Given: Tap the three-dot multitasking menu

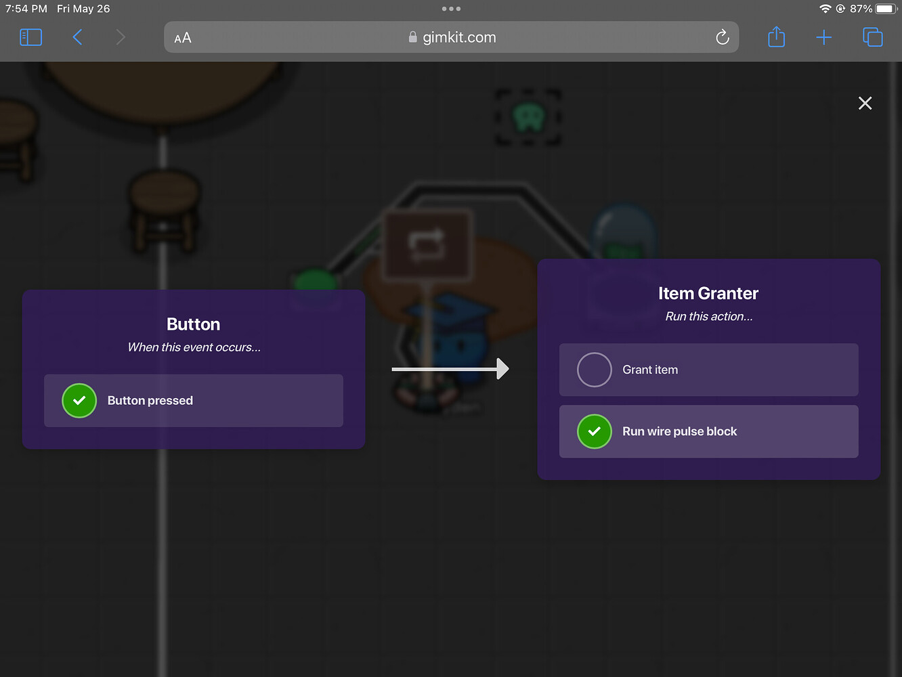Looking at the screenshot, I should [451, 9].
